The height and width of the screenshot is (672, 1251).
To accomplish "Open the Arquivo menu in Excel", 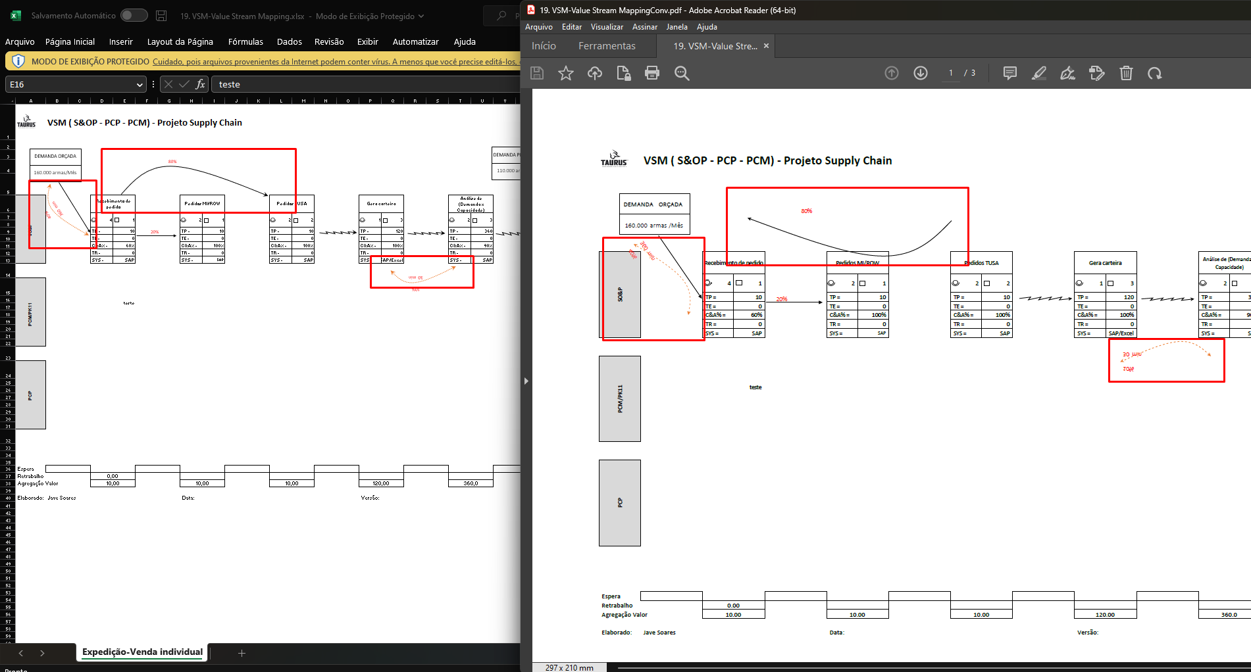I will click(x=20, y=41).
